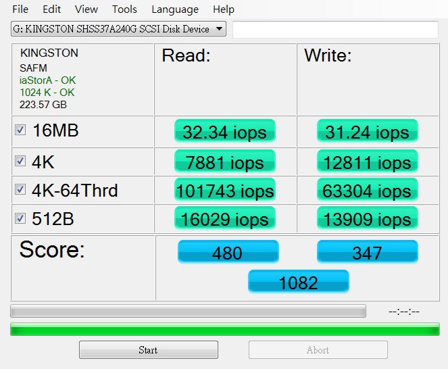The image size is (448, 369).
Task: Open the Help menu
Action: (x=224, y=9)
